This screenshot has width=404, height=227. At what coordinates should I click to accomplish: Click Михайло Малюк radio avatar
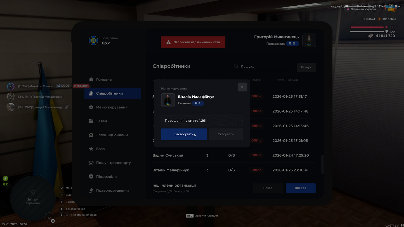click(x=11, y=86)
